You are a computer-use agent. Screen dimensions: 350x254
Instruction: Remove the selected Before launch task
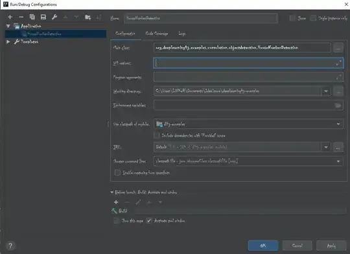[127, 202]
